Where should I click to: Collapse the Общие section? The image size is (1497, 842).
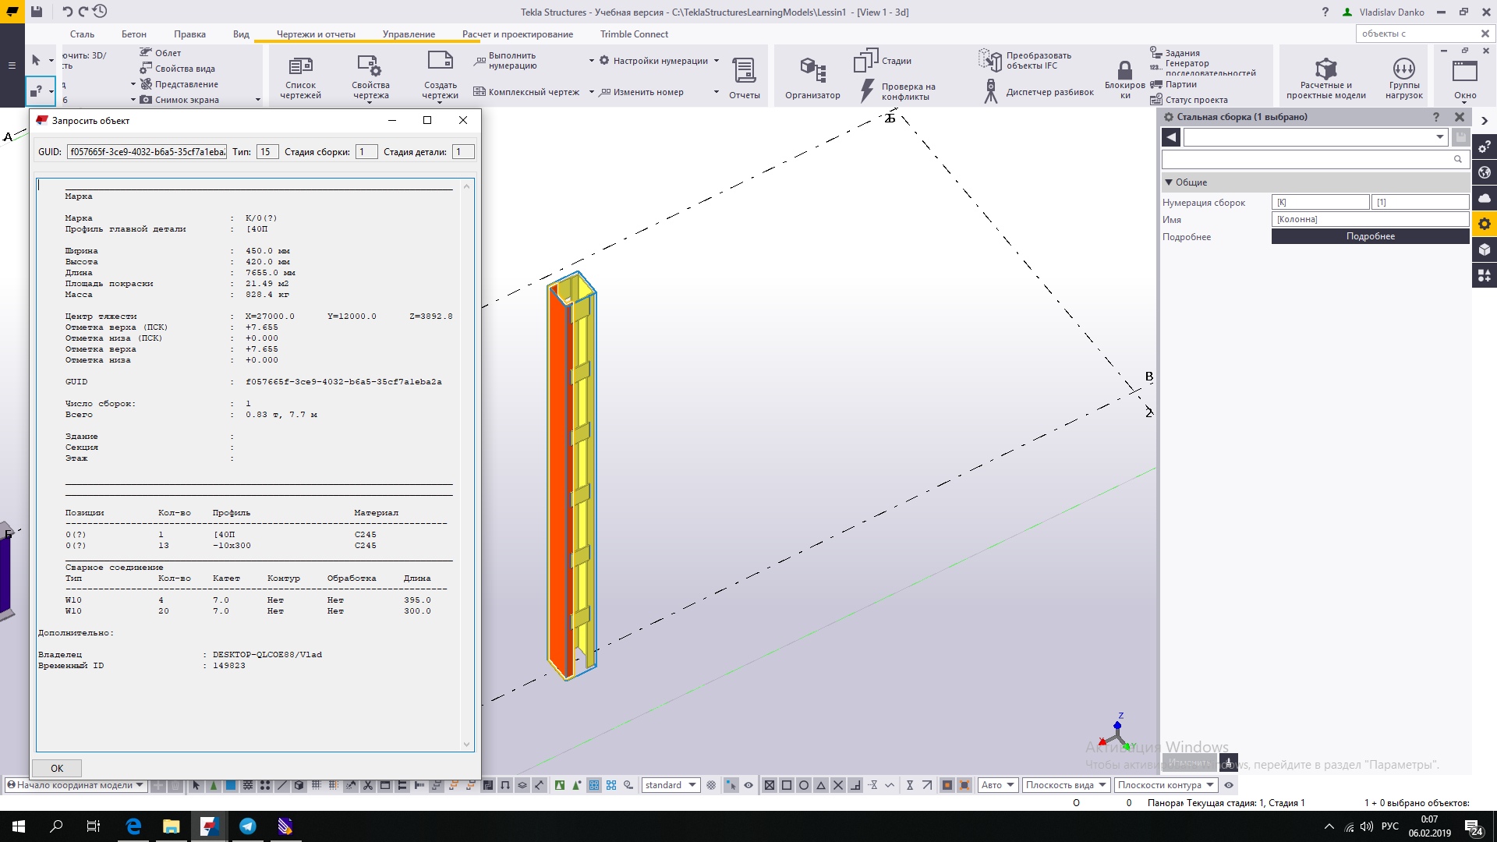(1169, 182)
